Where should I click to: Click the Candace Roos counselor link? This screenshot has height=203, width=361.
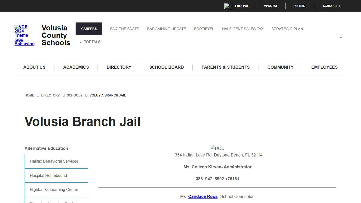pyautogui.click(x=202, y=196)
